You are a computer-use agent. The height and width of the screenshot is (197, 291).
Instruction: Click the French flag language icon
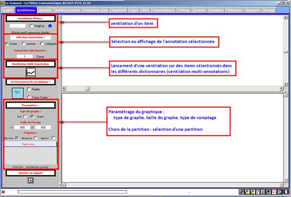pos(286,192)
